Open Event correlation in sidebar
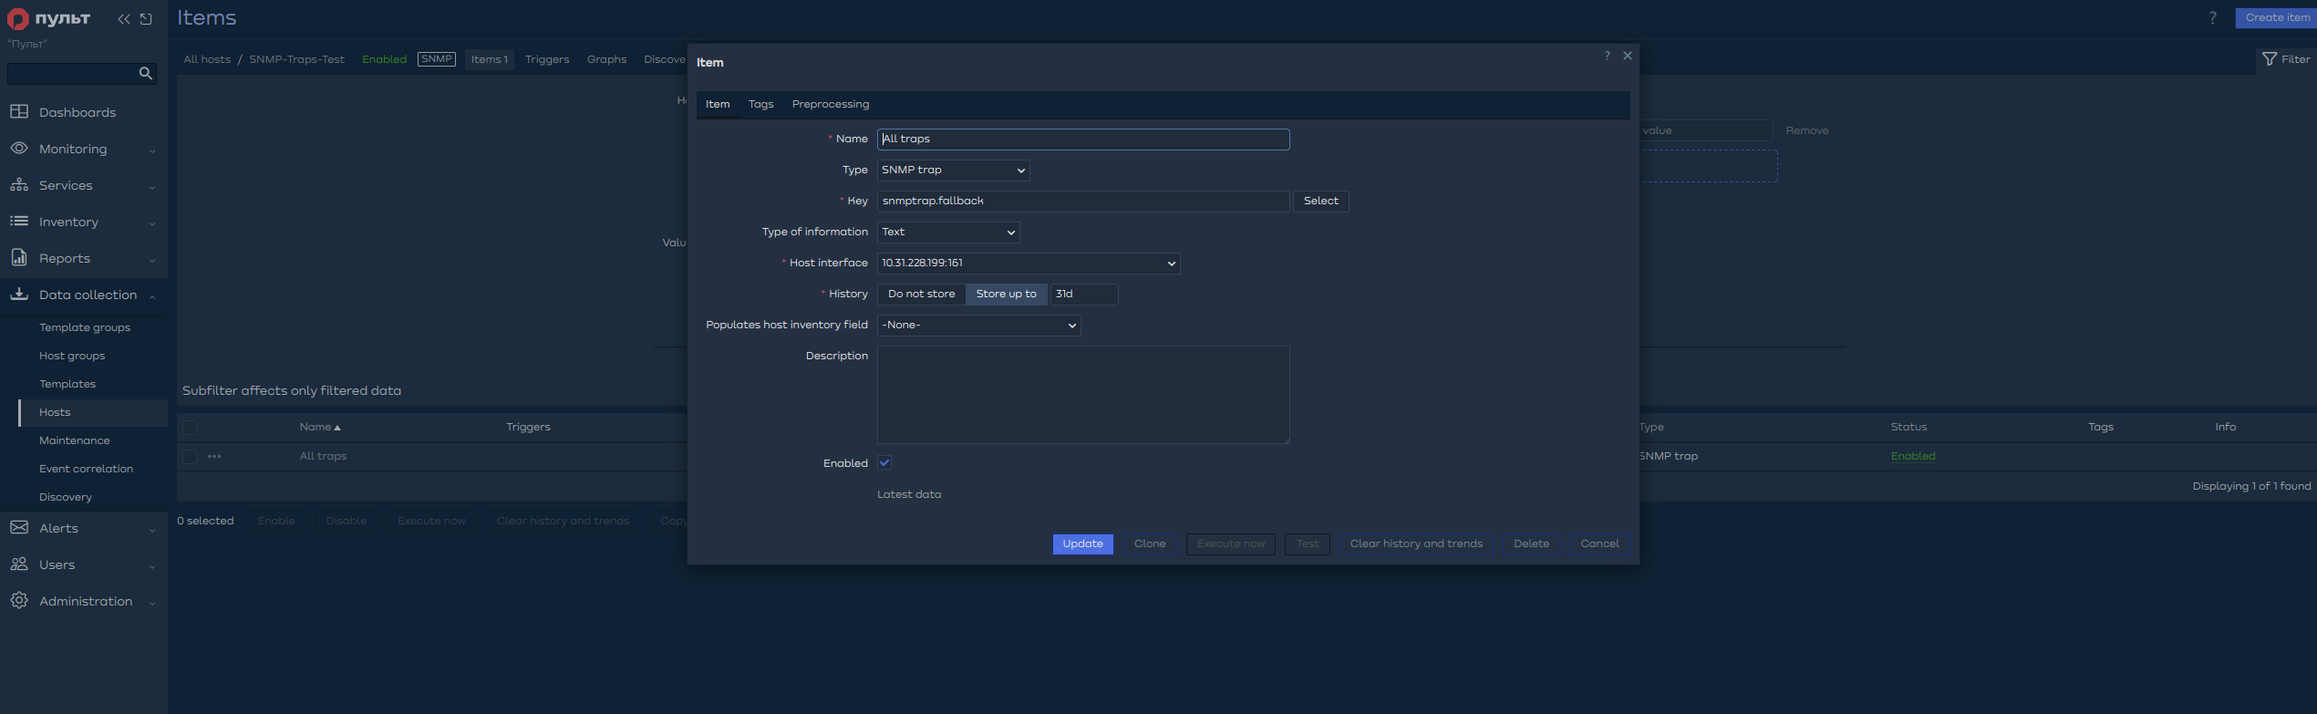2317x714 pixels. (x=86, y=469)
